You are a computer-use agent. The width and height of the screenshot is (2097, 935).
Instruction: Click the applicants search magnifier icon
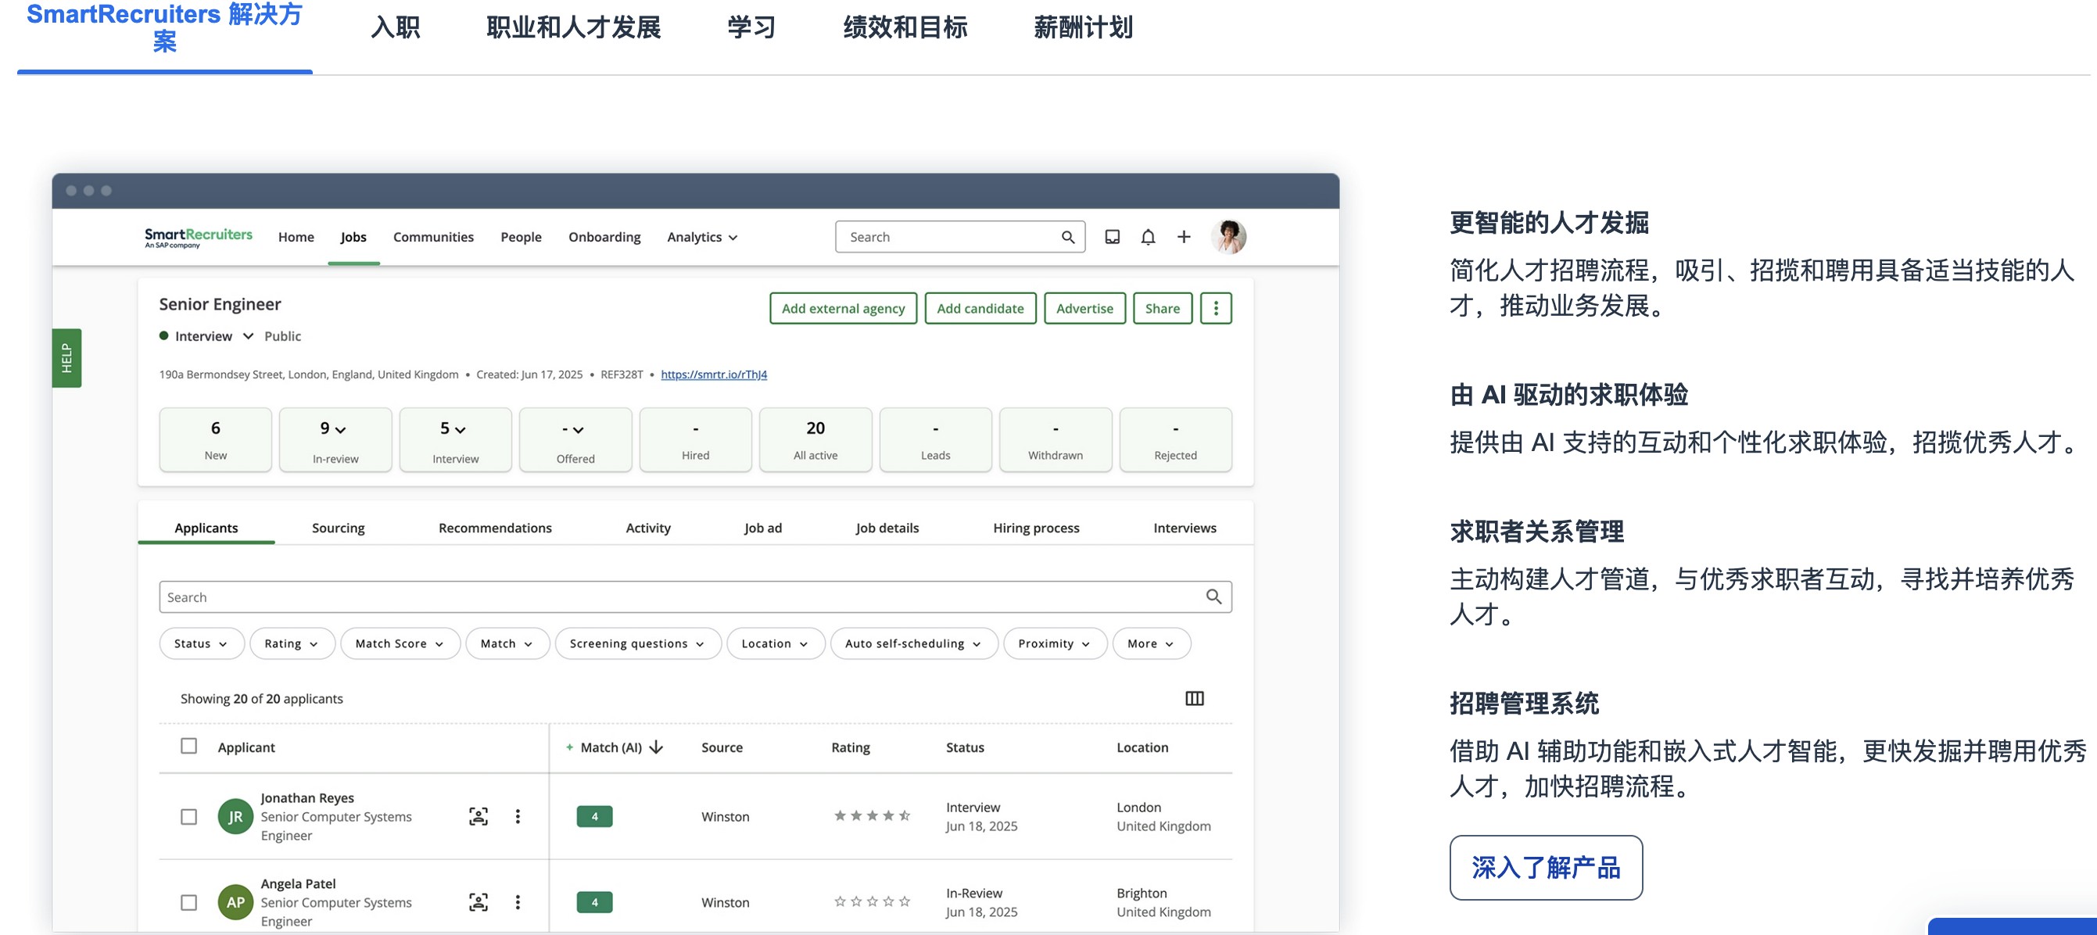[1213, 596]
